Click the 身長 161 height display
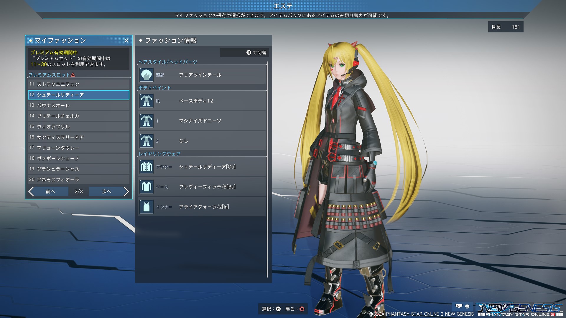The width and height of the screenshot is (566, 318). tap(506, 27)
